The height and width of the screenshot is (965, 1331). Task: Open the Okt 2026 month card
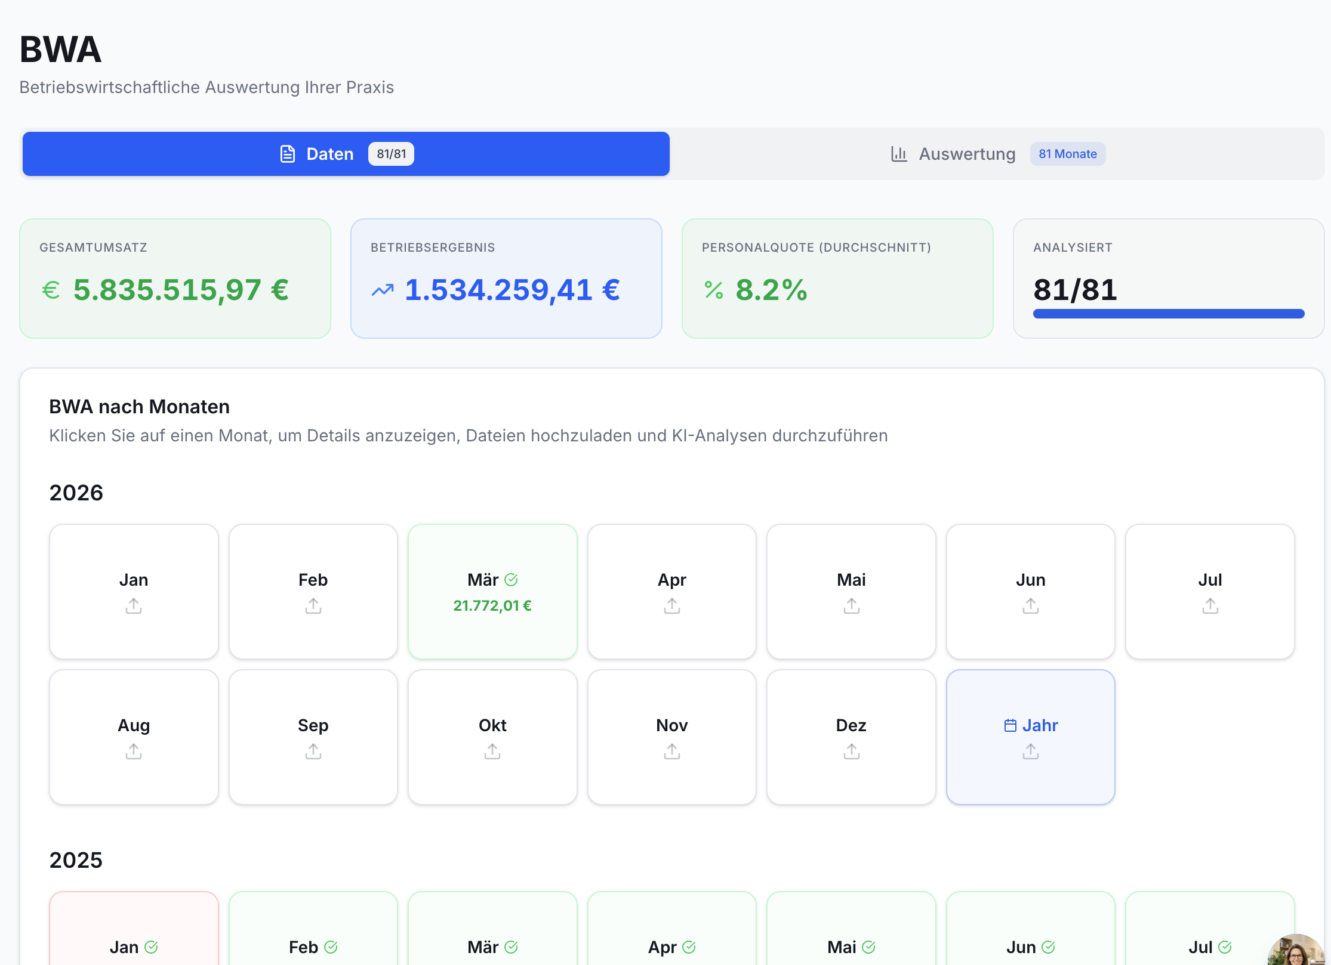coord(492,737)
